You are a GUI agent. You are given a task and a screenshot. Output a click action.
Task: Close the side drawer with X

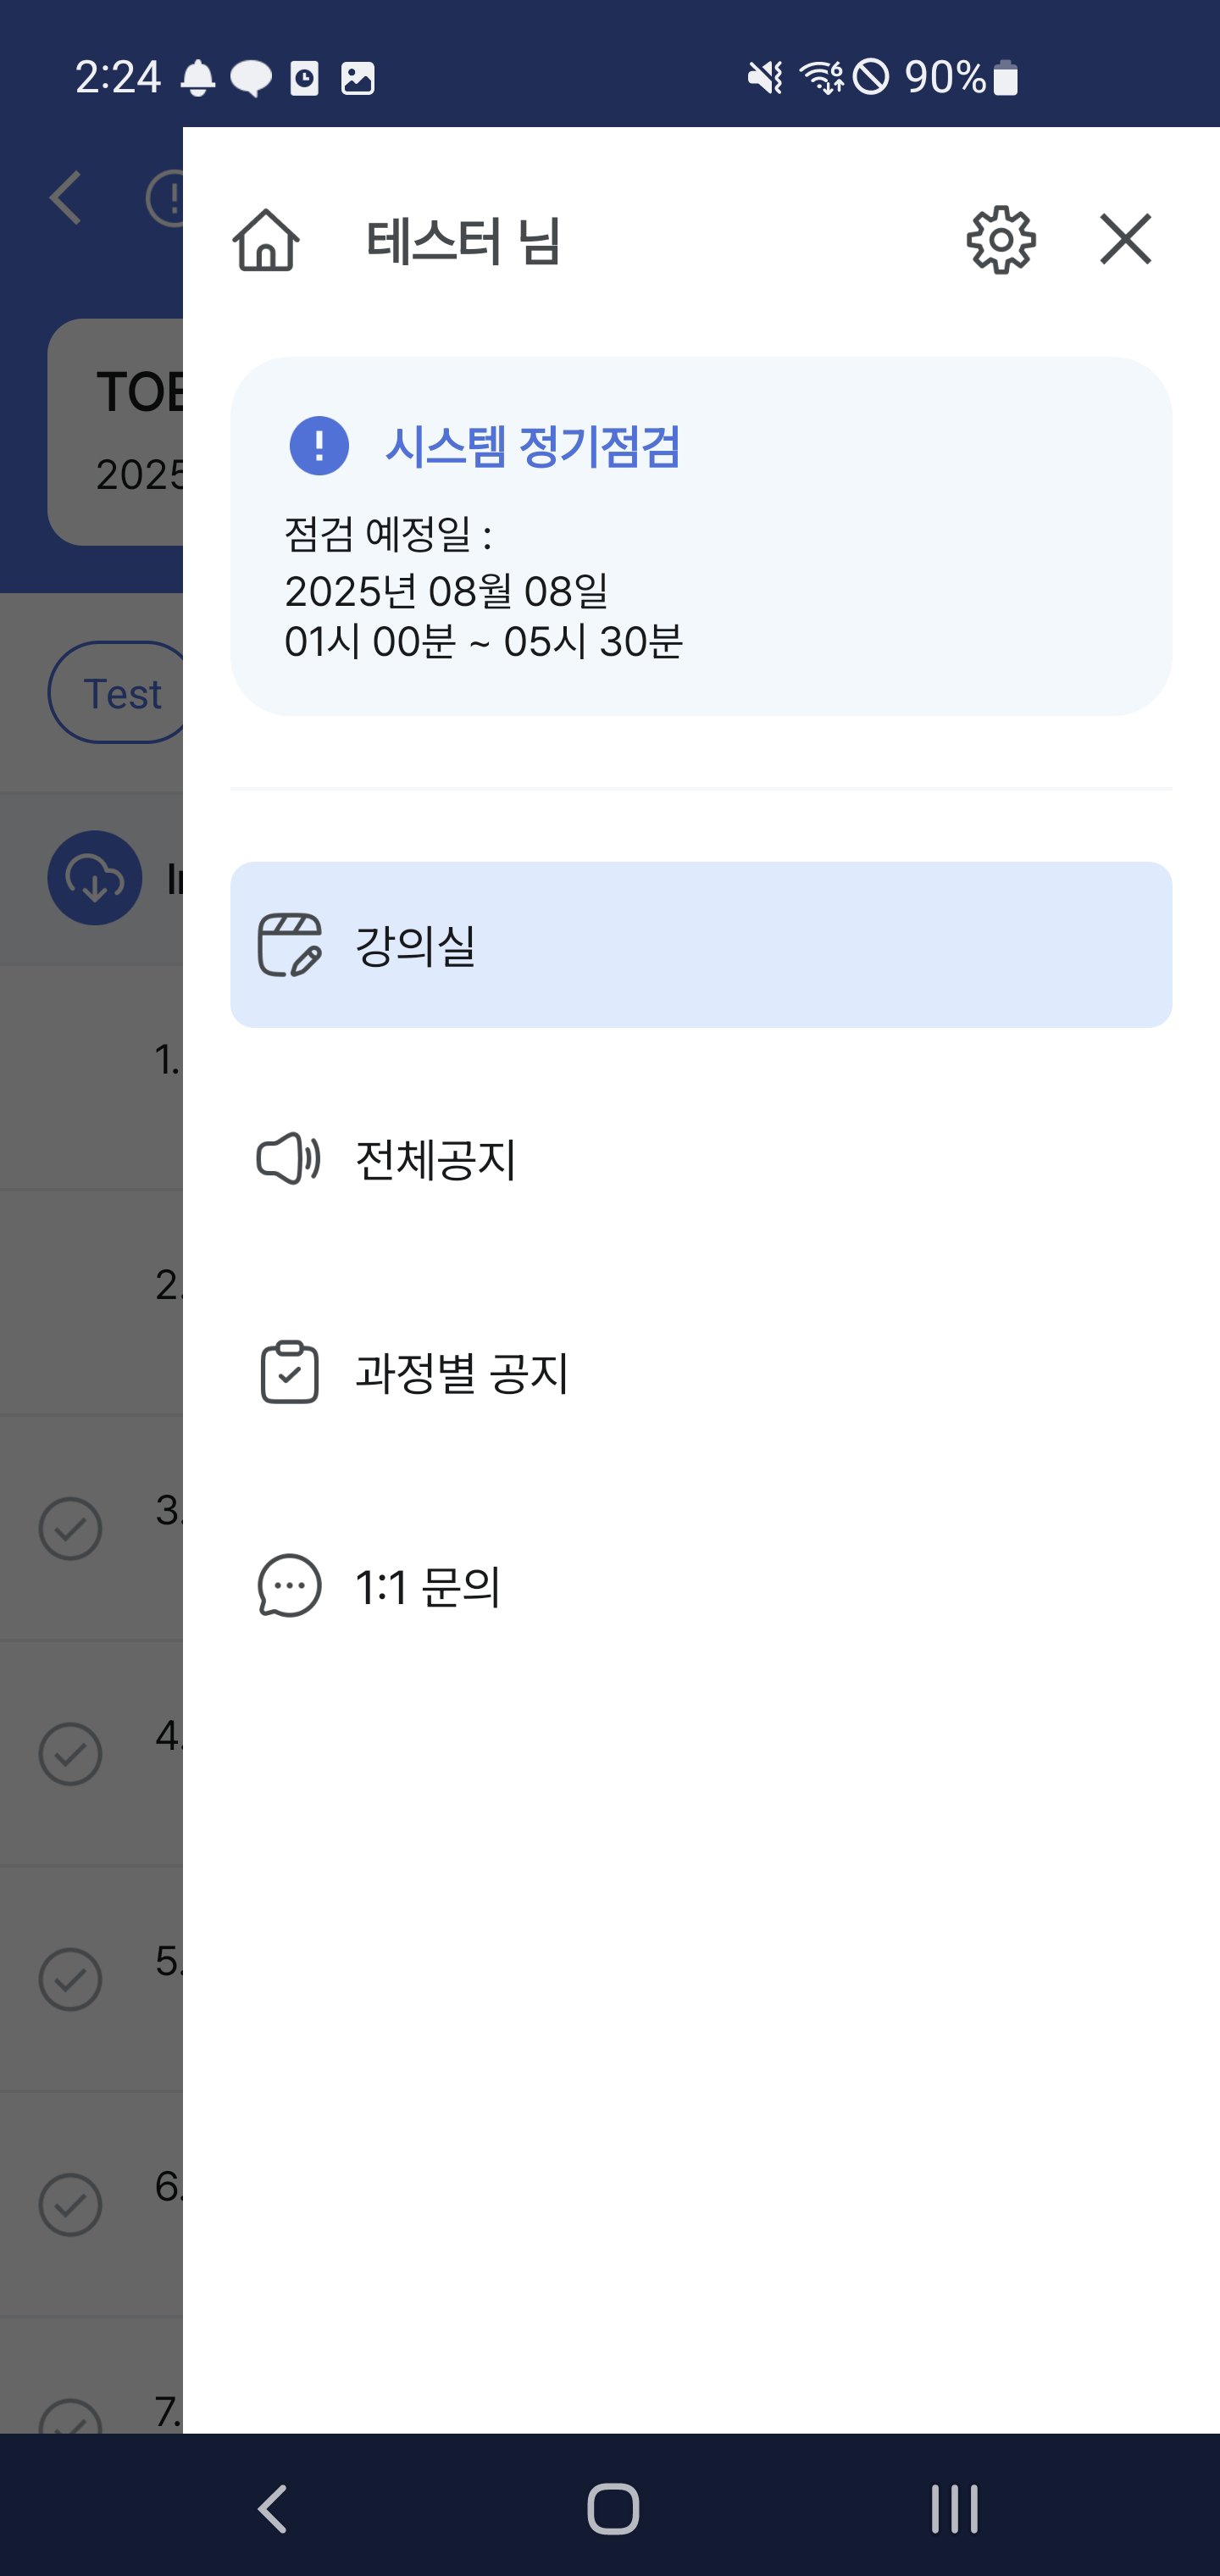tap(1125, 240)
